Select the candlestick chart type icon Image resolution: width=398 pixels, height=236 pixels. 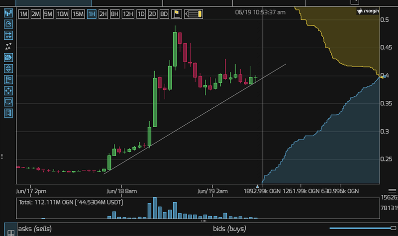pos(8,13)
